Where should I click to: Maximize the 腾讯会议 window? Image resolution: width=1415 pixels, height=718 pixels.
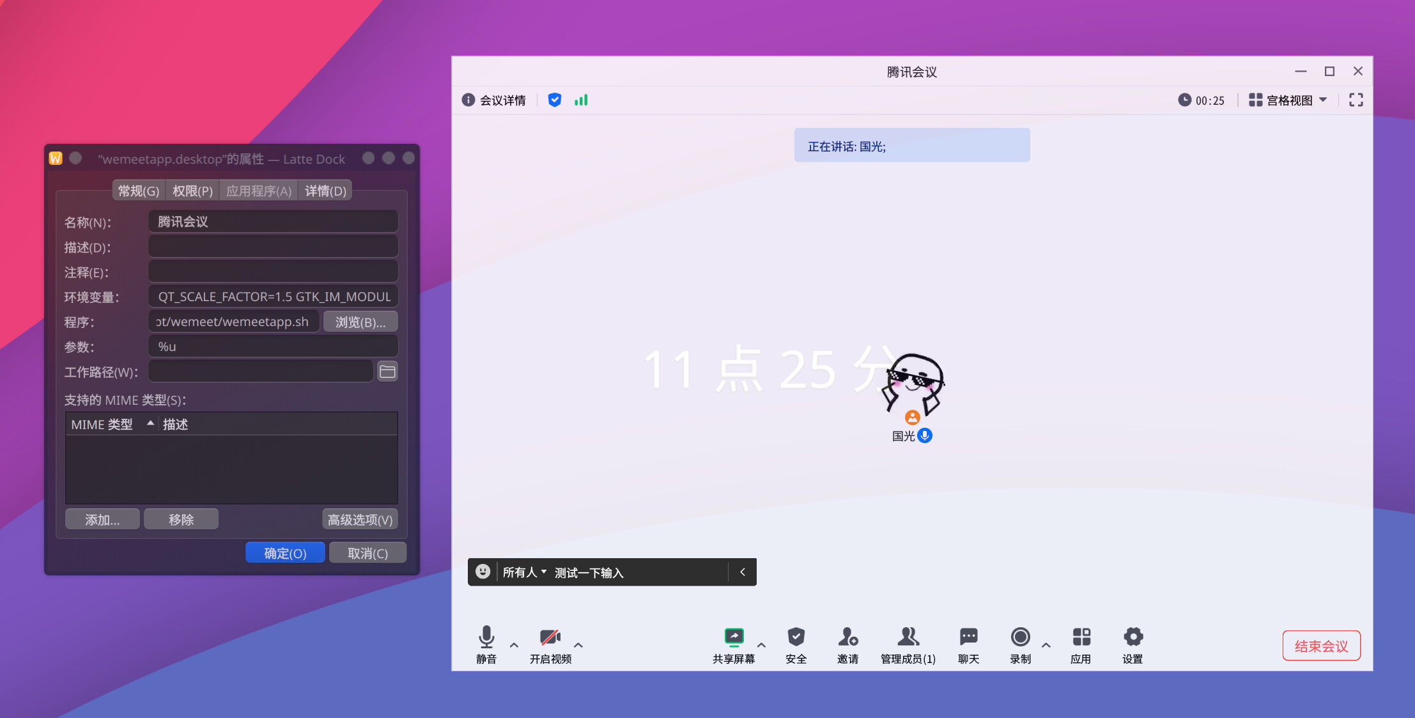pyautogui.click(x=1329, y=71)
